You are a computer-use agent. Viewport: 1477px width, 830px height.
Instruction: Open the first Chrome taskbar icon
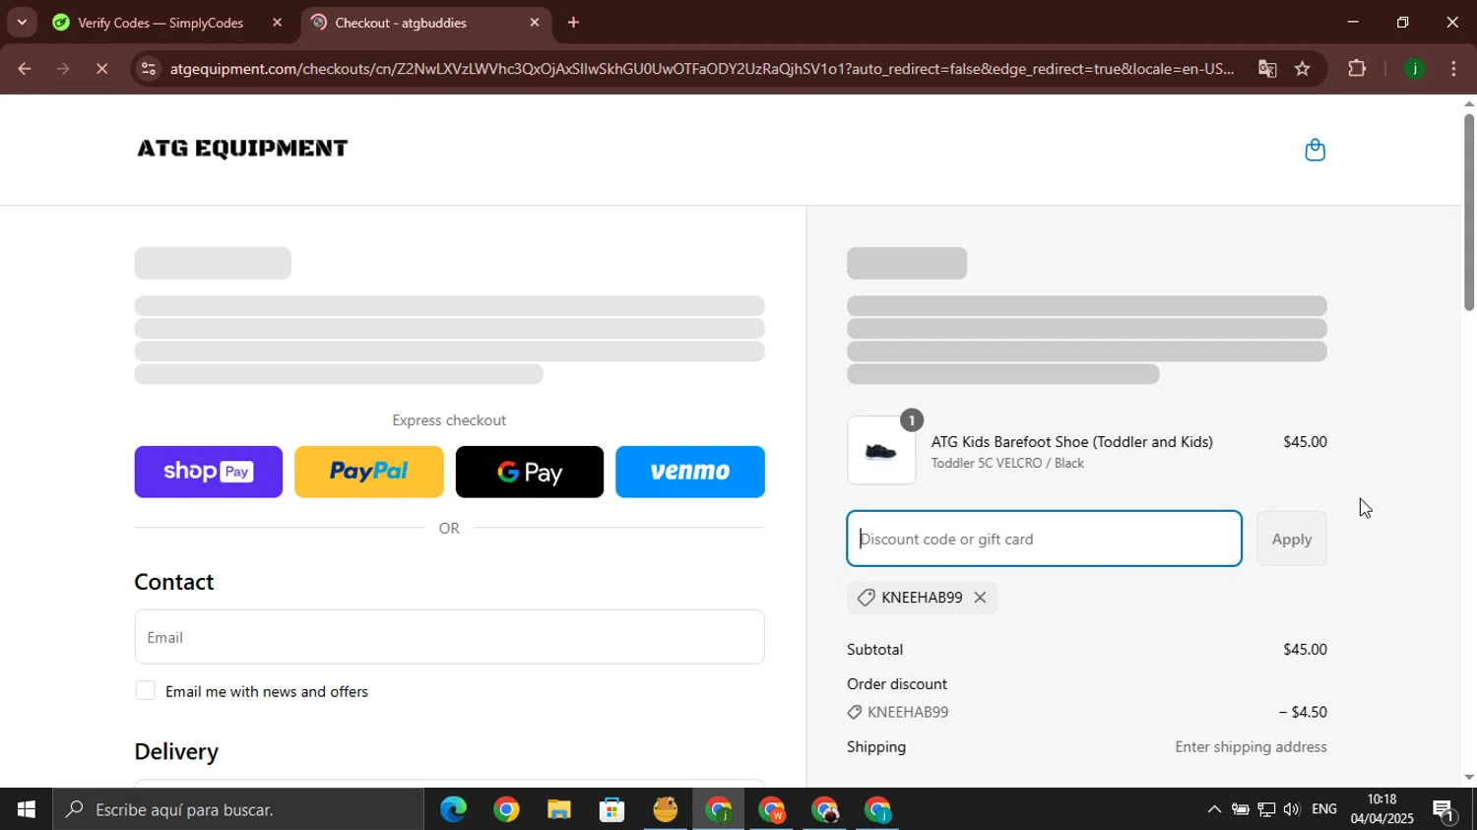coord(506,809)
